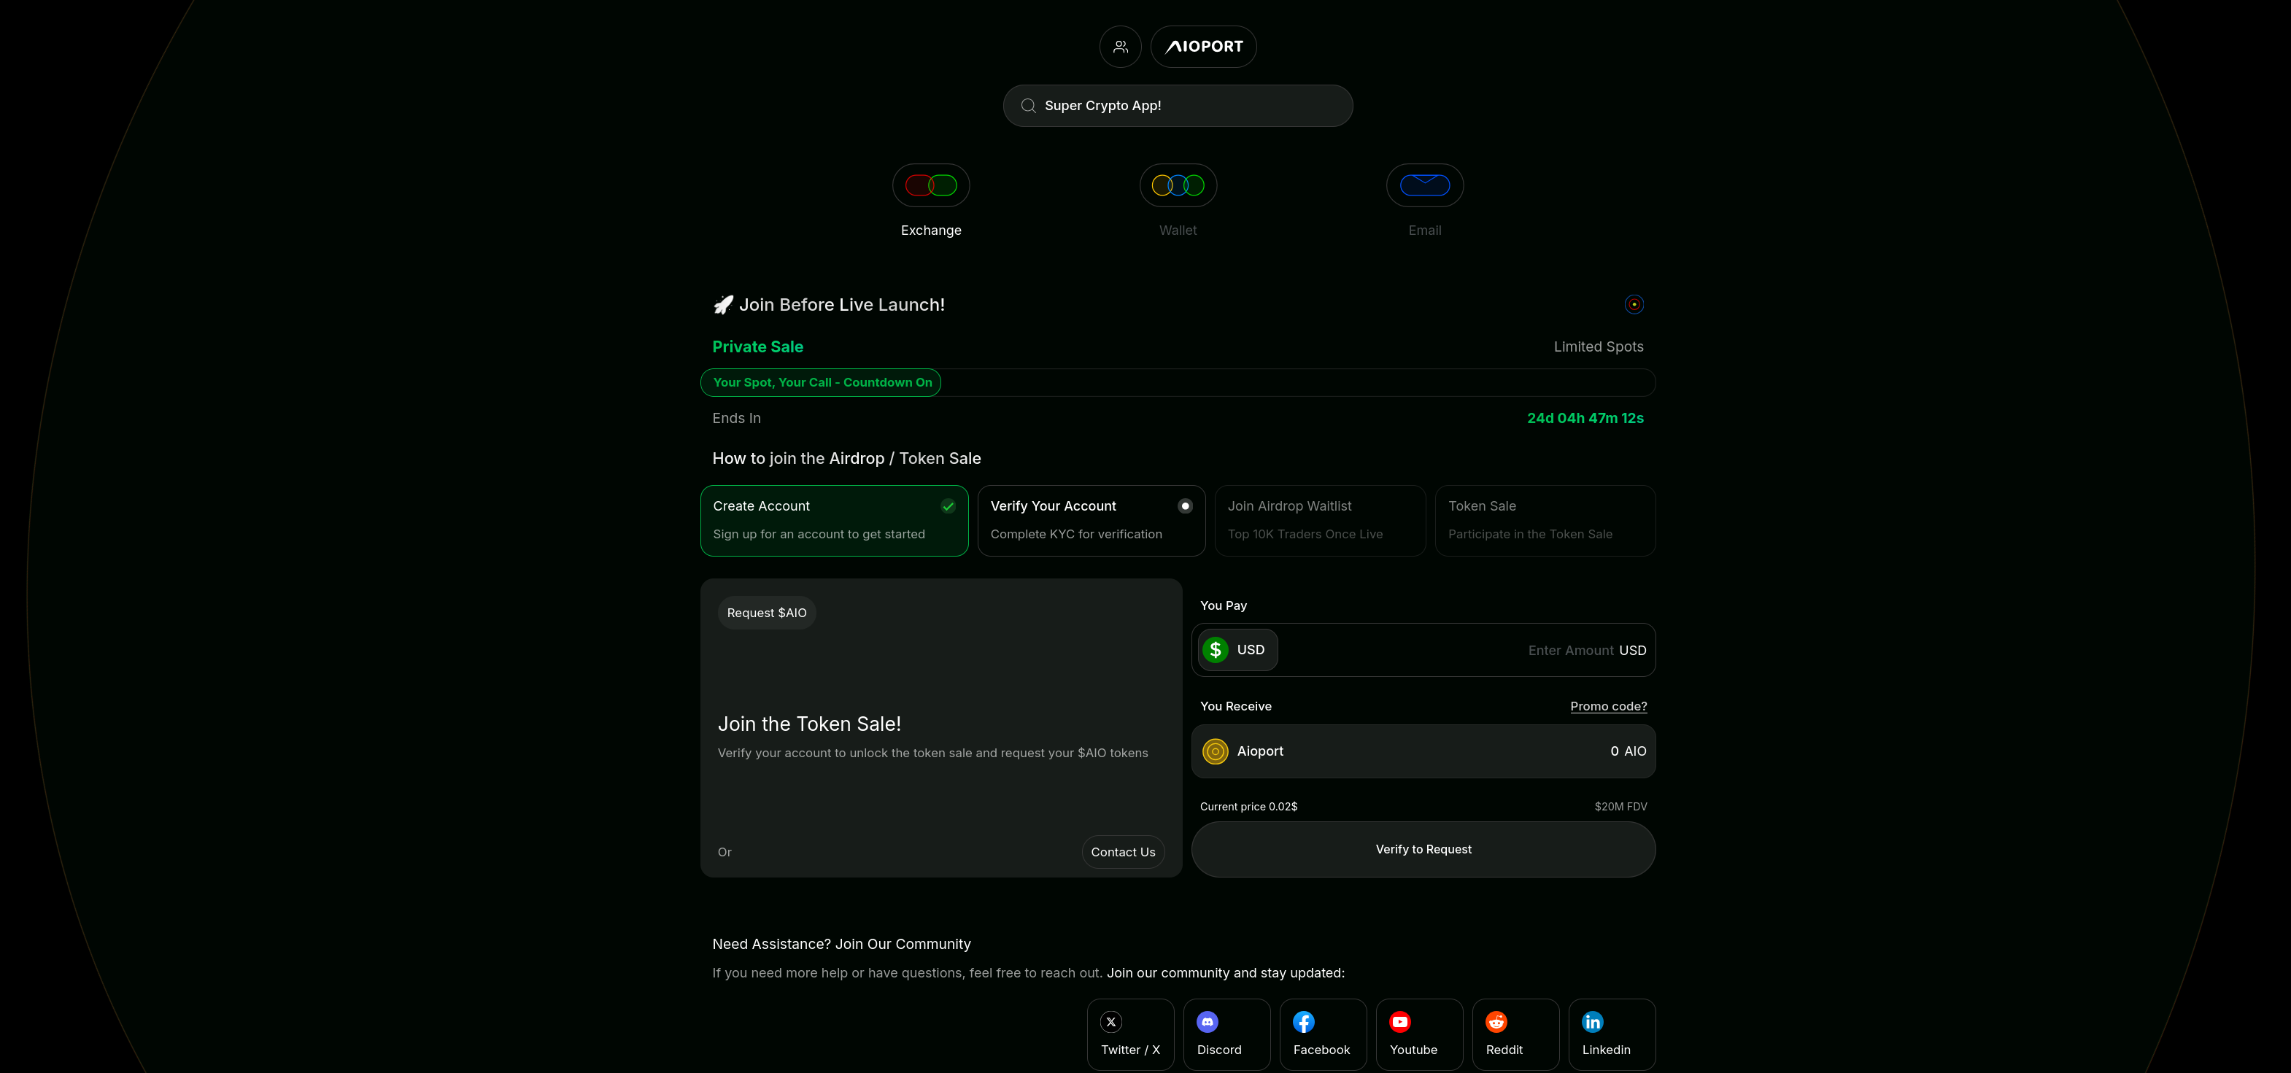Image resolution: width=2291 pixels, height=1073 pixels.
Task: Click the Verify to Request button
Action: pyautogui.click(x=1423, y=850)
